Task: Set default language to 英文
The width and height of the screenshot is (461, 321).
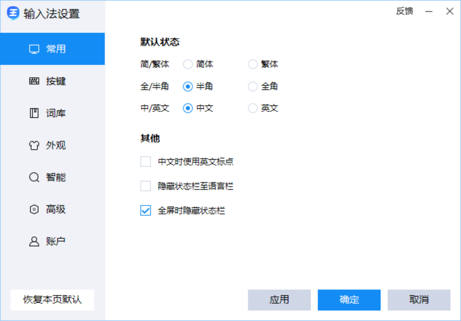Action: click(252, 108)
